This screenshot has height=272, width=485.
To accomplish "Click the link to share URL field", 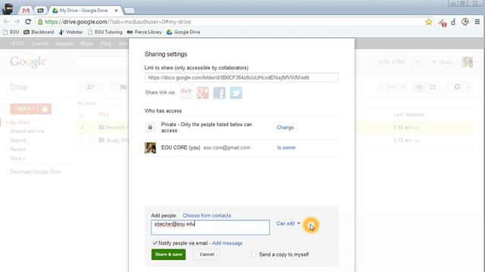I will pos(241,78).
